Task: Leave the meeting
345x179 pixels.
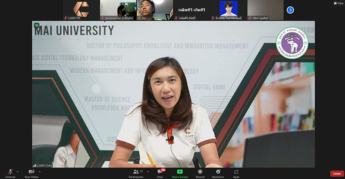Action: (337, 173)
